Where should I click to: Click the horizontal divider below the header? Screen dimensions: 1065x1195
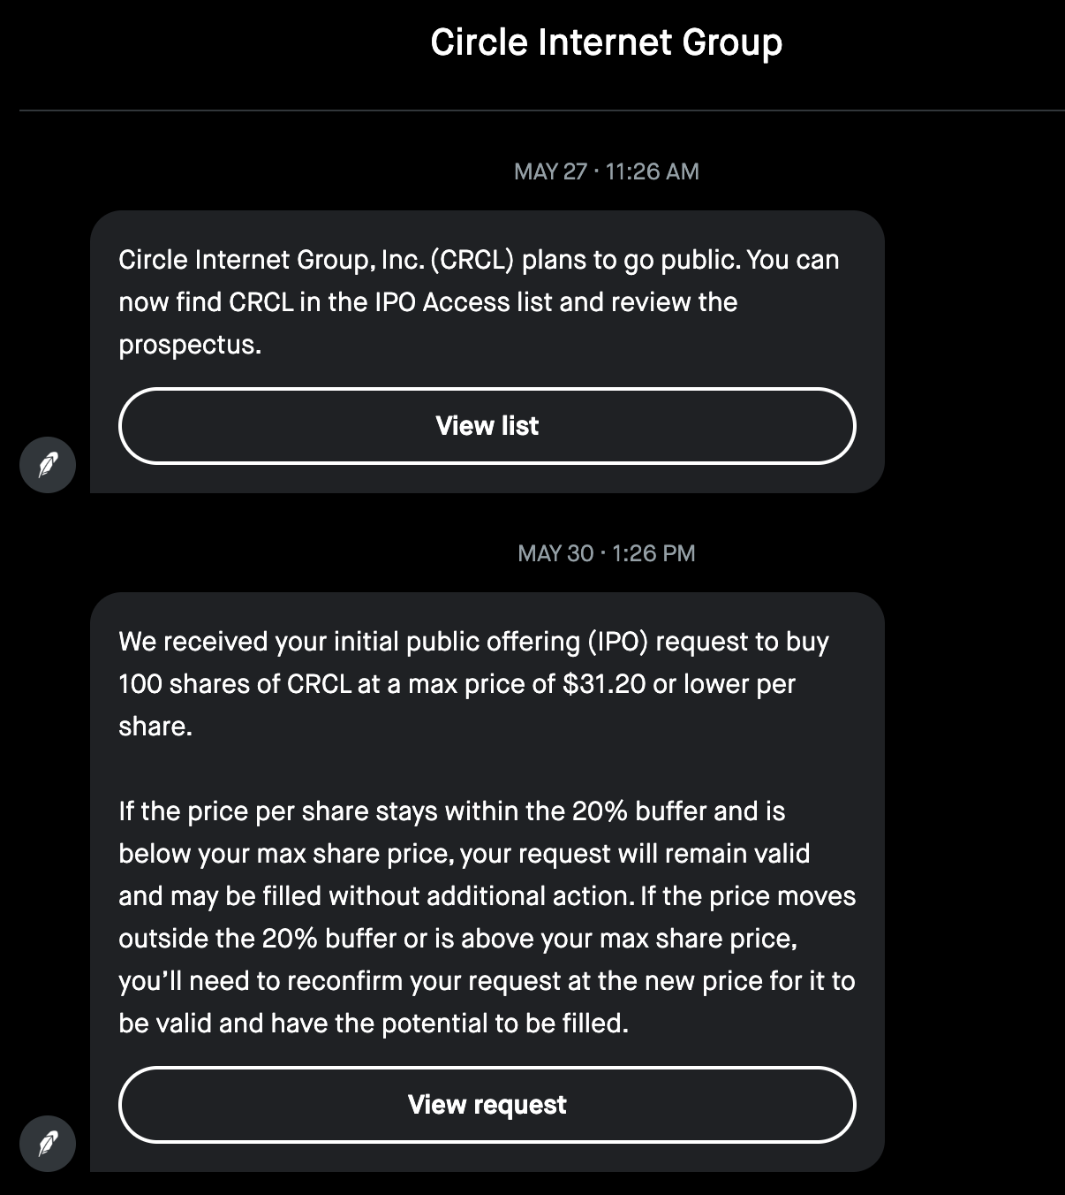pos(542,110)
